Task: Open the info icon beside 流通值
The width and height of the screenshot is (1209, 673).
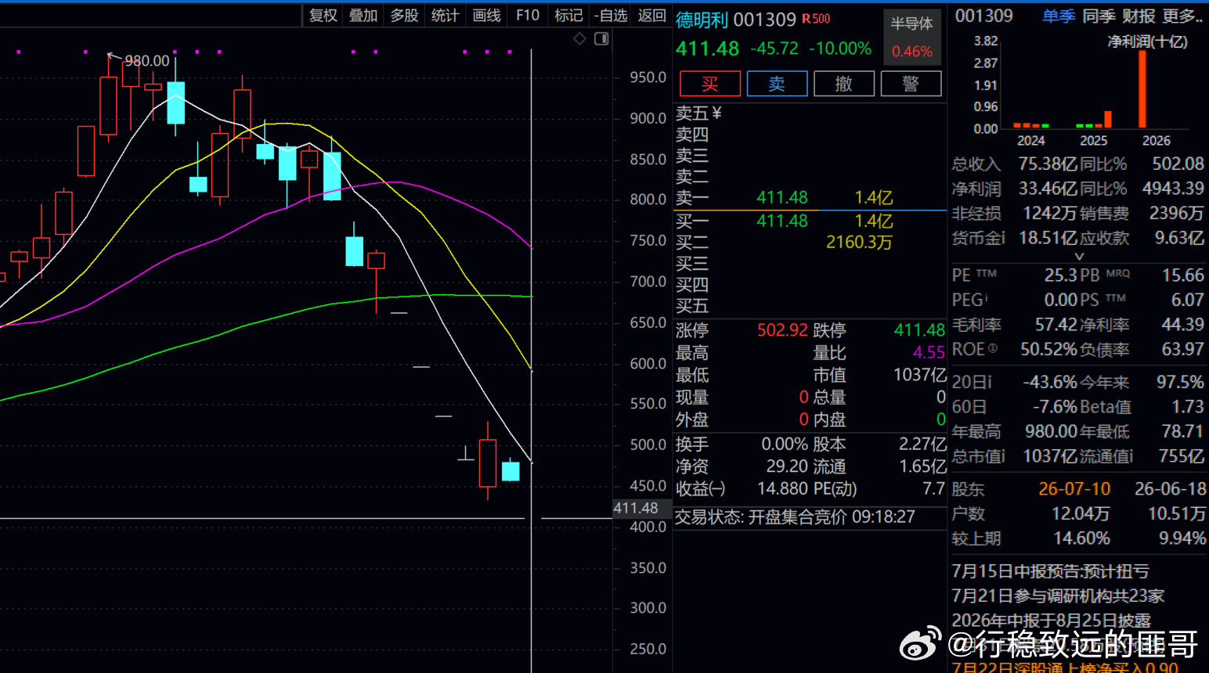Action: tap(1130, 456)
